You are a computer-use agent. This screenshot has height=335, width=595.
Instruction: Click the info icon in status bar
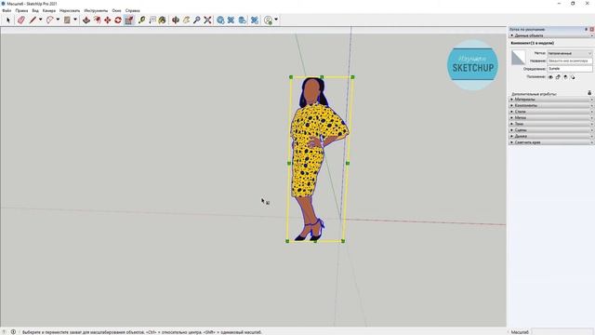13,332
